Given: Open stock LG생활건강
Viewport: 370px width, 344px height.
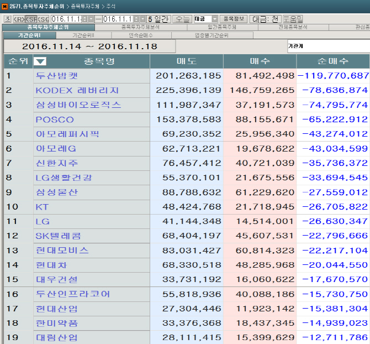Looking at the screenshot, I should (64, 178).
